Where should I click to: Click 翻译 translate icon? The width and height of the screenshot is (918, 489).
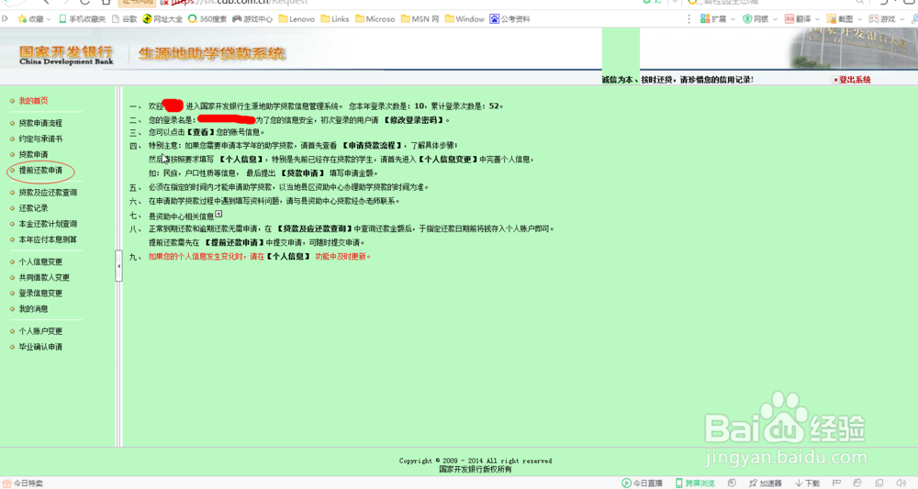[x=789, y=19]
